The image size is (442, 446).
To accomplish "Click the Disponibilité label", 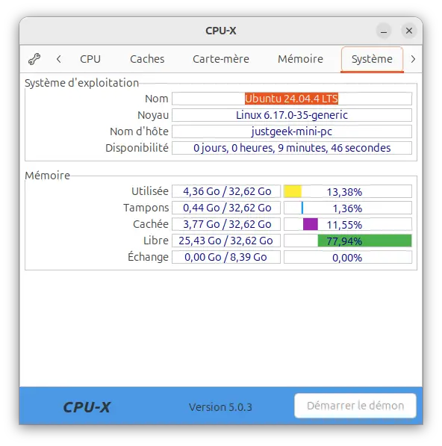I will 137,148.
